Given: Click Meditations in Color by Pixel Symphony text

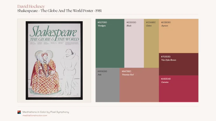Looking at the screenshot, I should (x=46, y=112).
